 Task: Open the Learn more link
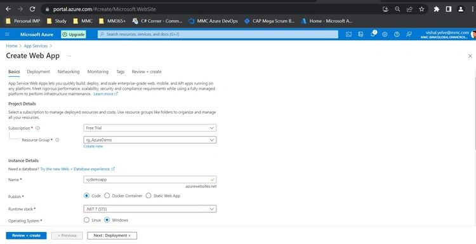[105, 94]
